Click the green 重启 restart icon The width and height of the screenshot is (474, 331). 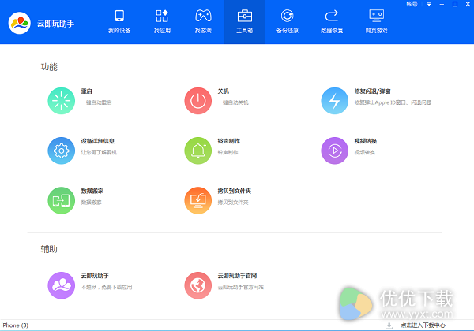pos(62,101)
